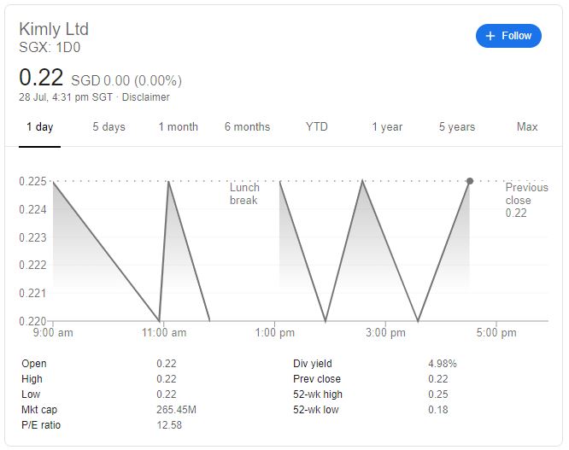The image size is (569, 450).
Task: Click the Mkt cap value 265.45M
Action: pyautogui.click(x=176, y=410)
